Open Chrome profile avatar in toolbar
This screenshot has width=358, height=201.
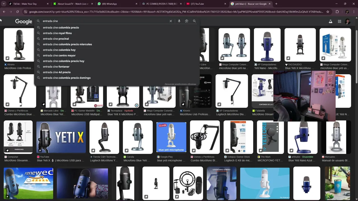click(347, 12)
